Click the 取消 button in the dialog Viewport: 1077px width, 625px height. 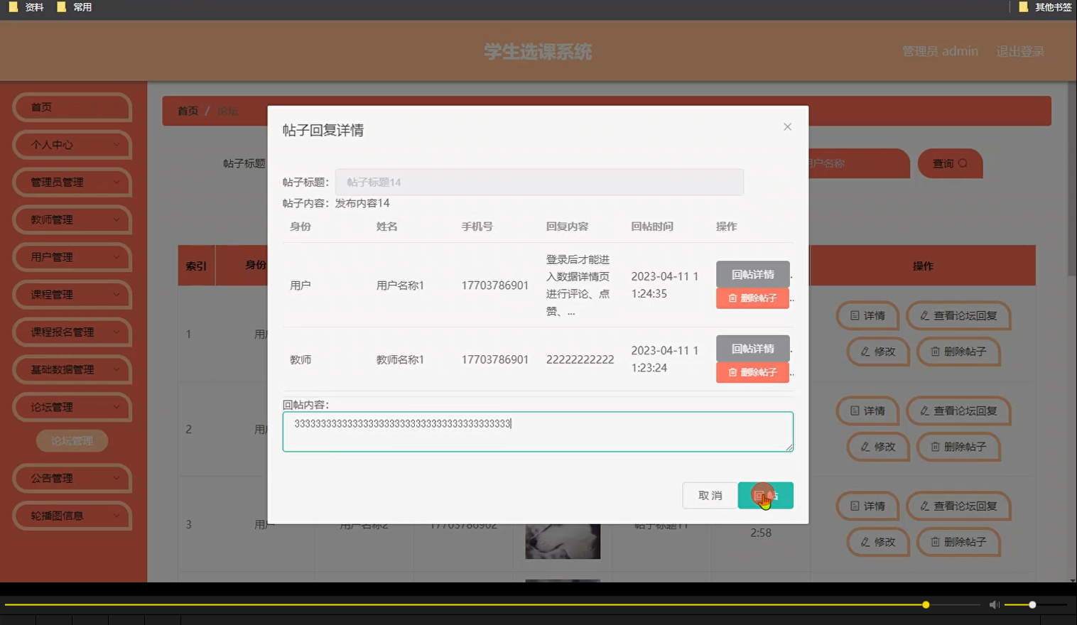click(709, 495)
